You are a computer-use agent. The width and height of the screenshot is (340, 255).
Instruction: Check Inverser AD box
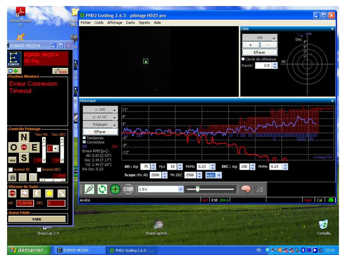pos(10,169)
